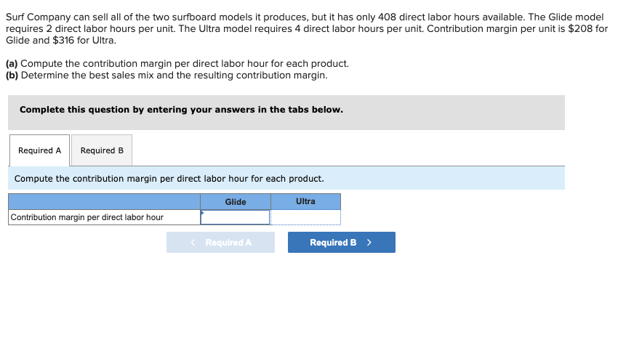Click the left chevron on Required A button
Viewport: 634px width, 340px height.
click(x=193, y=243)
